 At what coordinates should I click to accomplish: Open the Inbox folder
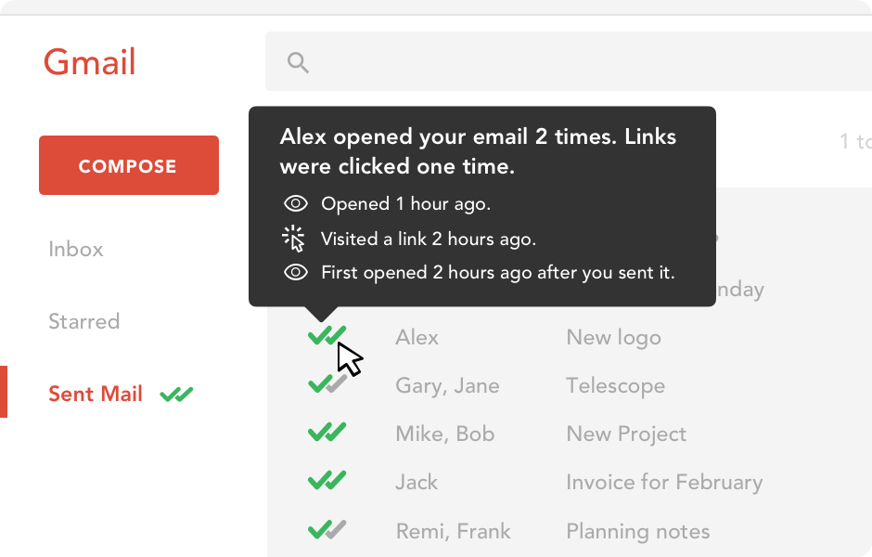tap(76, 249)
